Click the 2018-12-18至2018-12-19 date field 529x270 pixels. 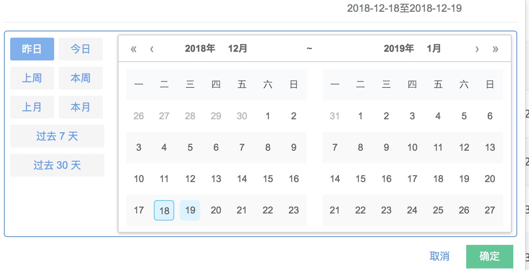[x=405, y=8]
